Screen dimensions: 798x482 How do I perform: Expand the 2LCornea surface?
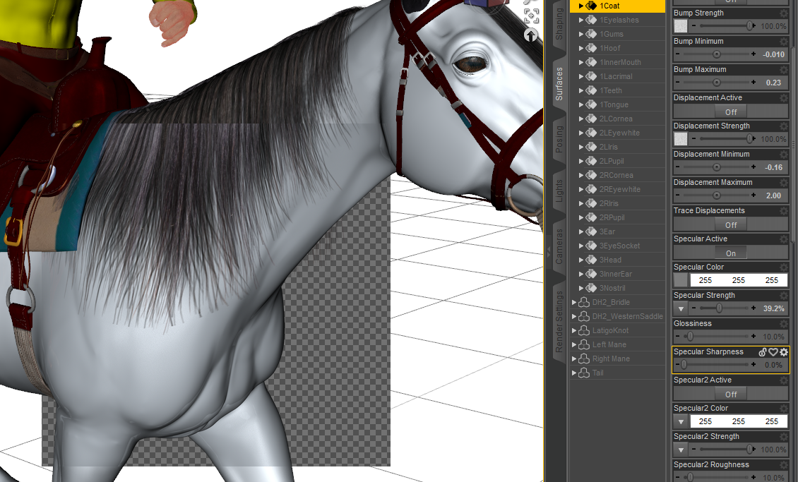[580, 119]
